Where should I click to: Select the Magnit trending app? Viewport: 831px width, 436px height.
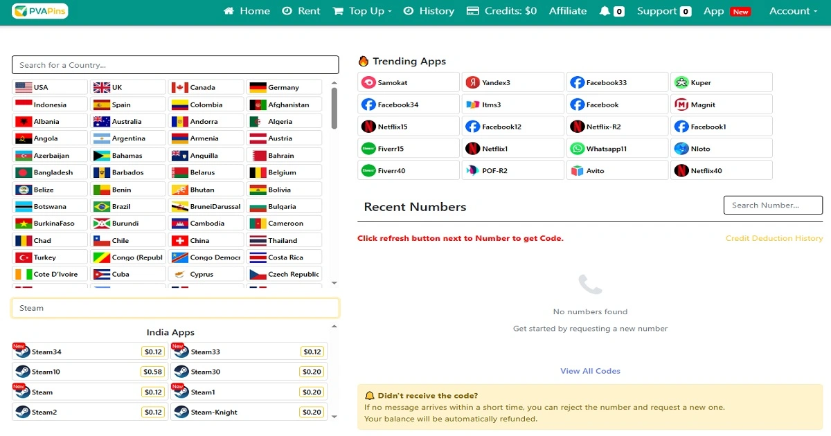tap(722, 105)
